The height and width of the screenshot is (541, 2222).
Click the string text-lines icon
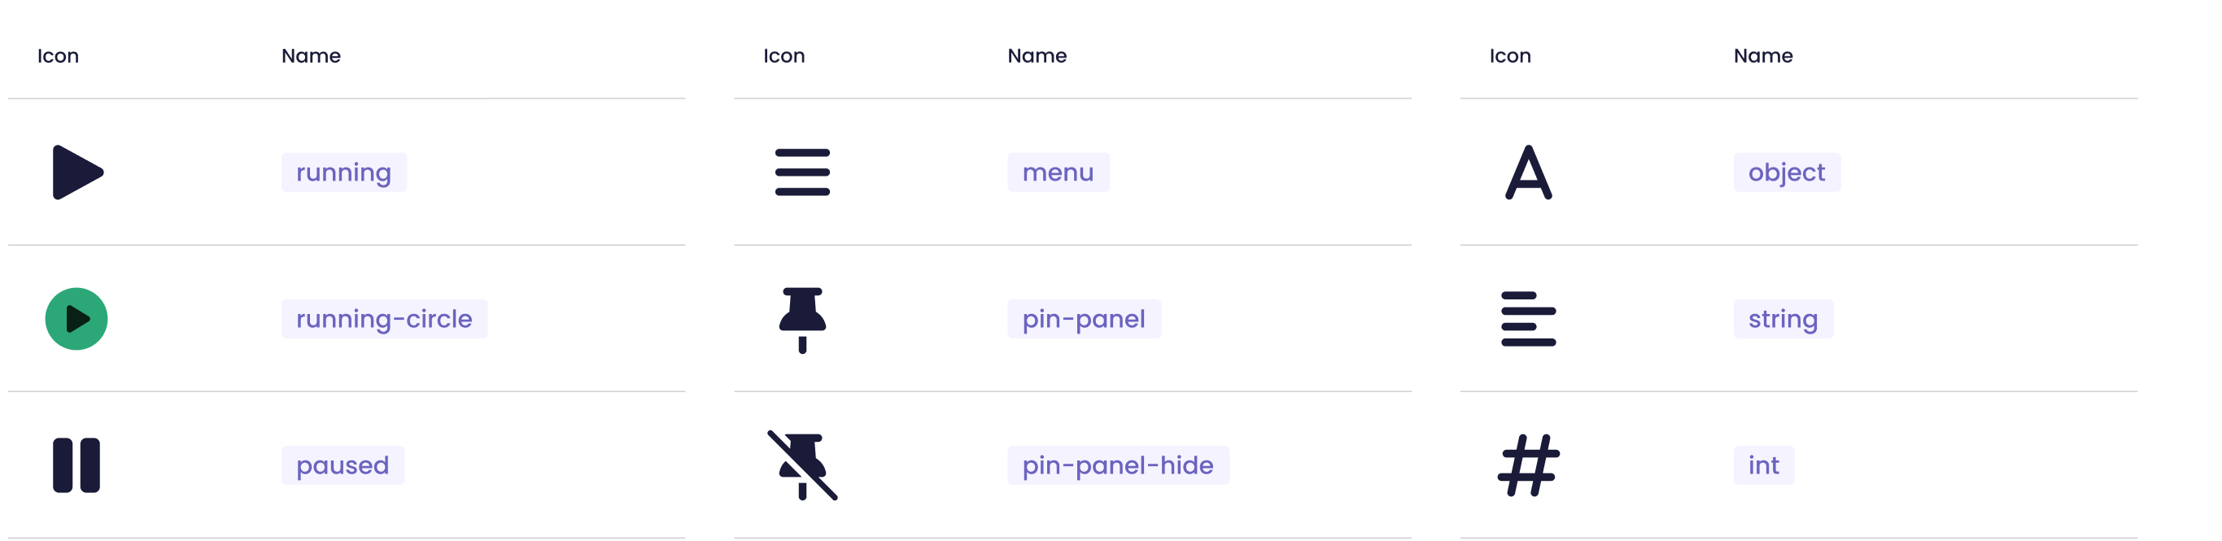[x=1529, y=319]
